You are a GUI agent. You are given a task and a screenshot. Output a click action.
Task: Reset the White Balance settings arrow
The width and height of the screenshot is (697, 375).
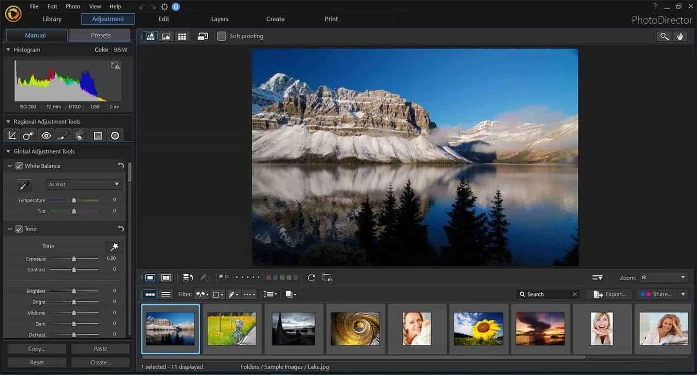[x=121, y=166]
